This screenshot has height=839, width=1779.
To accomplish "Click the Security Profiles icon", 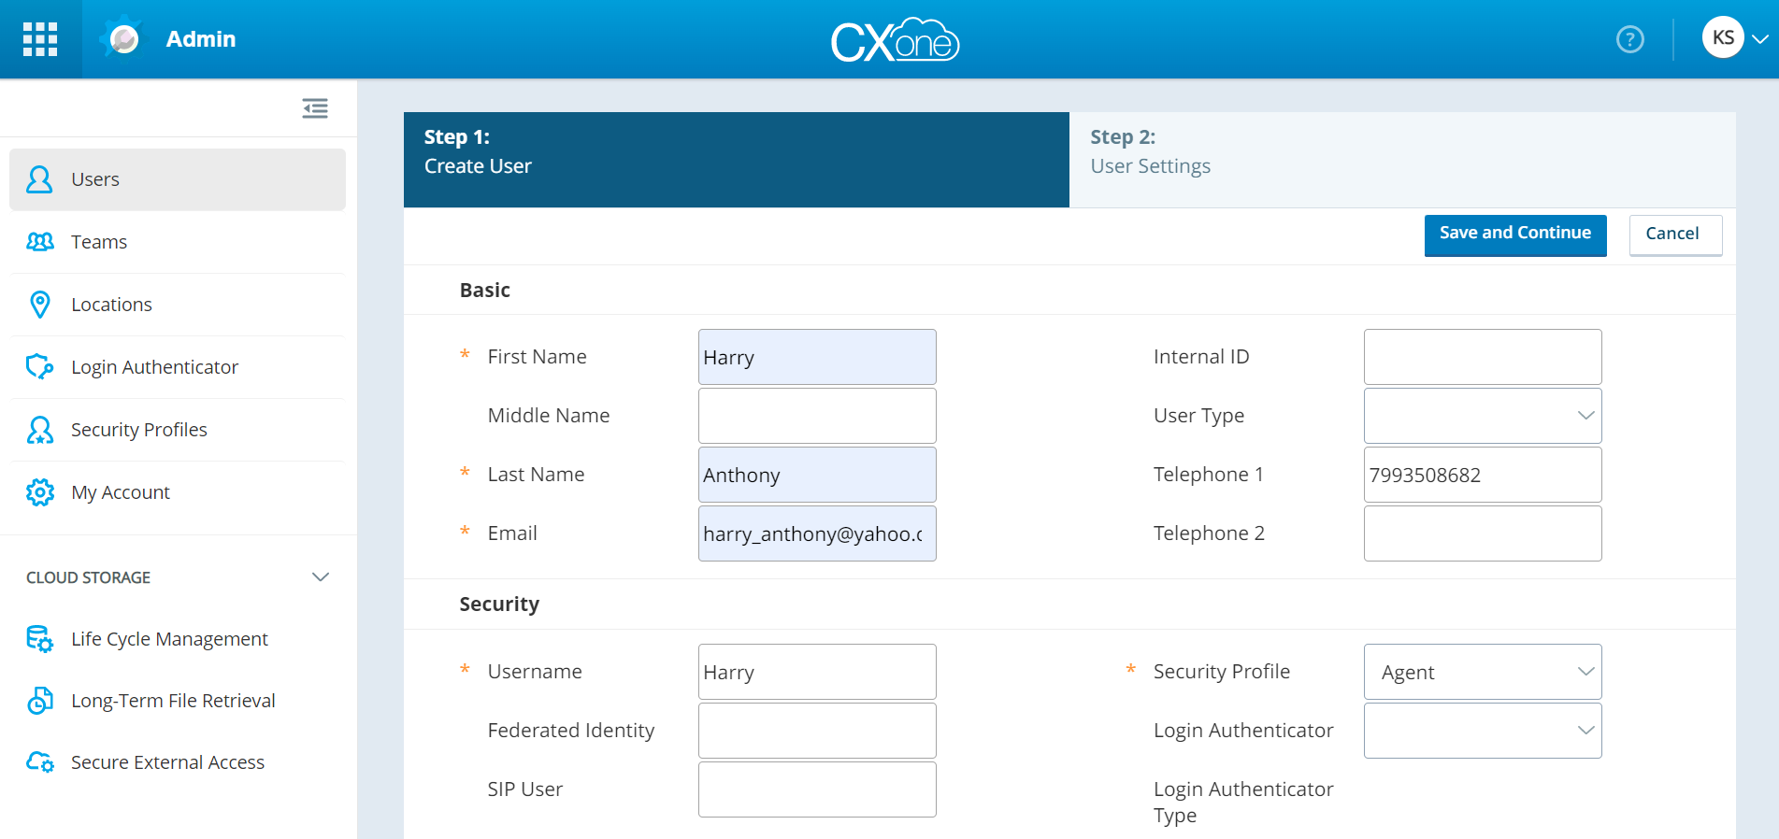I will (x=40, y=430).
